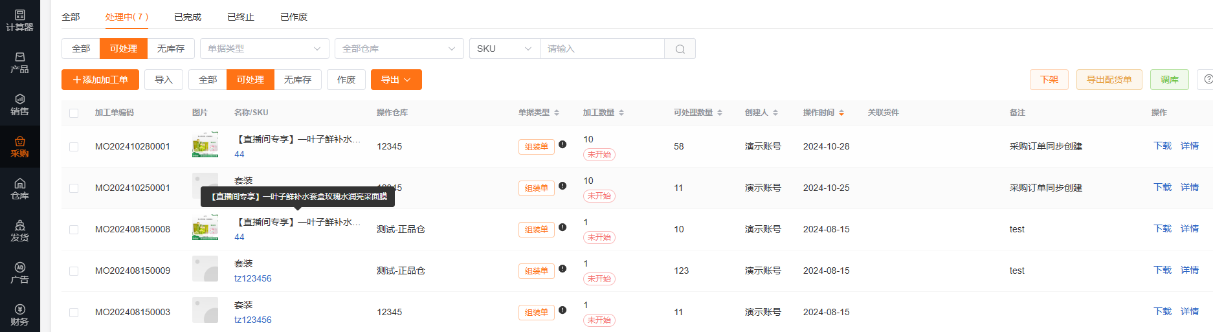
Task: Switch to the 已完成 tab
Action: click(x=188, y=17)
